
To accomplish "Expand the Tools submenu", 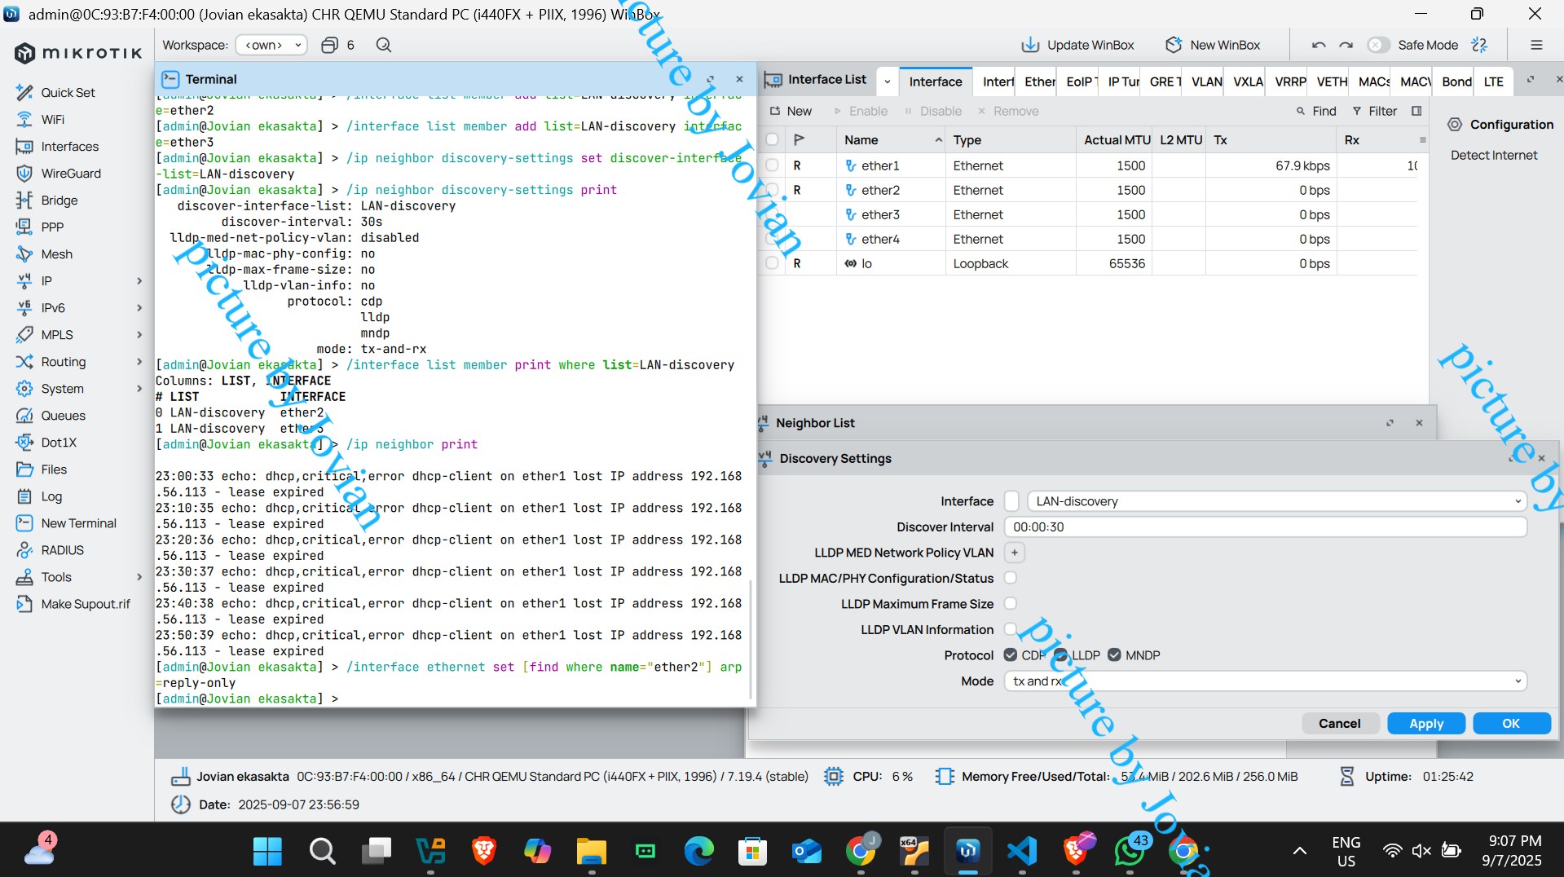I will (x=139, y=576).
